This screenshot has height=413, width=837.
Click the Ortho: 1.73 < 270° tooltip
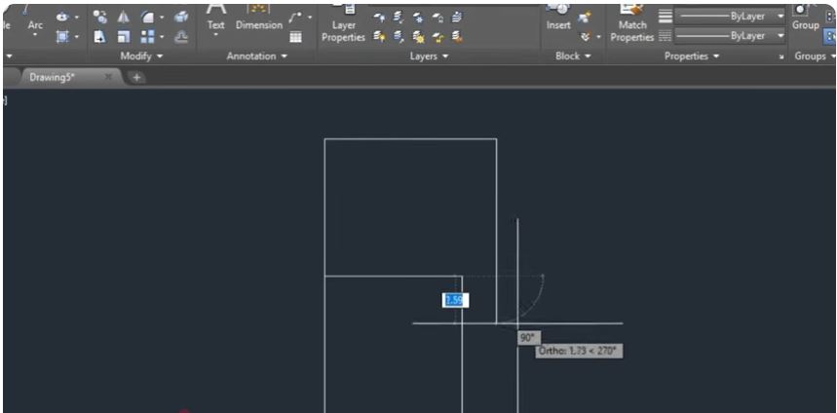pos(579,351)
